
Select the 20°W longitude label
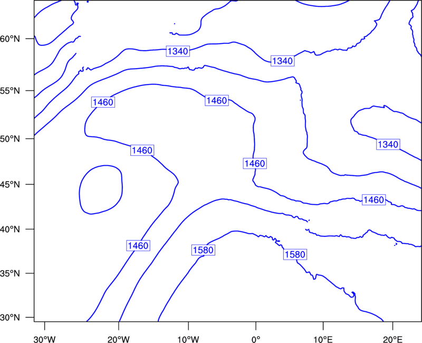119,339
